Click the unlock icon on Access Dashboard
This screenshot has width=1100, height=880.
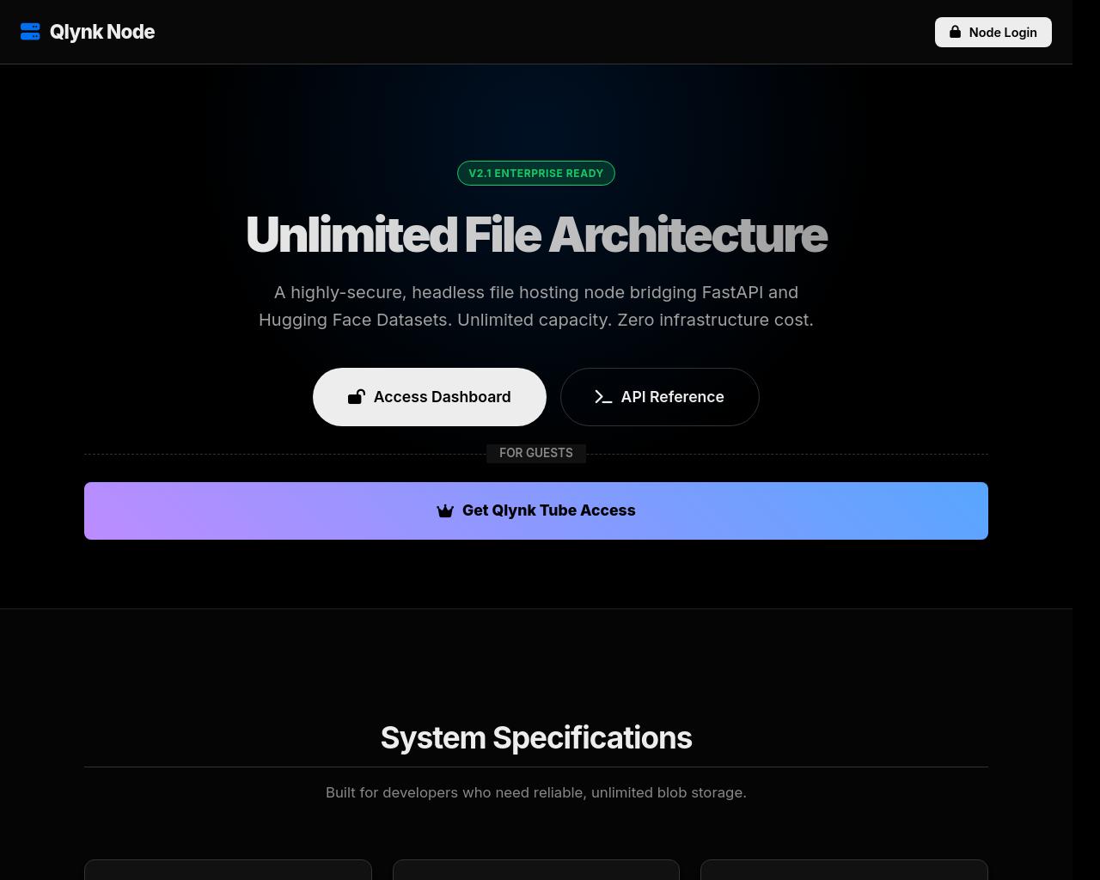[356, 396]
